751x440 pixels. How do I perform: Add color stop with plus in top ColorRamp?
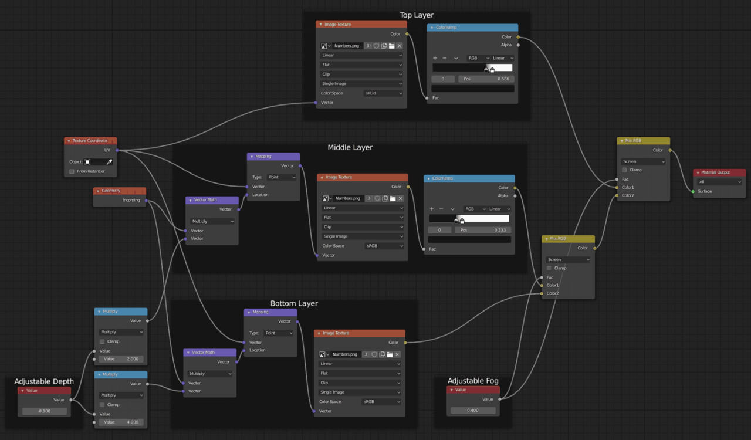[x=435, y=58]
